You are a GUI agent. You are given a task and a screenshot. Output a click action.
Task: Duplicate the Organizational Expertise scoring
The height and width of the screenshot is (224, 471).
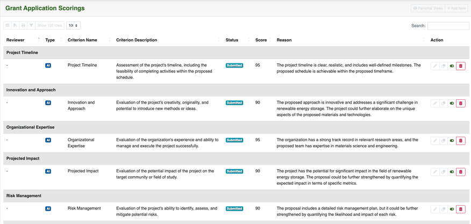click(x=444, y=141)
